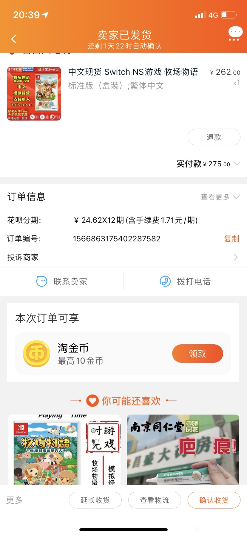The height and width of the screenshot is (536, 247).
Task: Tap the 联系卖家 chat icon
Action: tap(42, 281)
